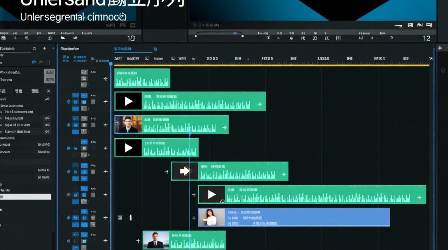The height and width of the screenshot is (250, 448).
Task: Click the blue playhead handle on the time ruler
Action: point(111,63)
